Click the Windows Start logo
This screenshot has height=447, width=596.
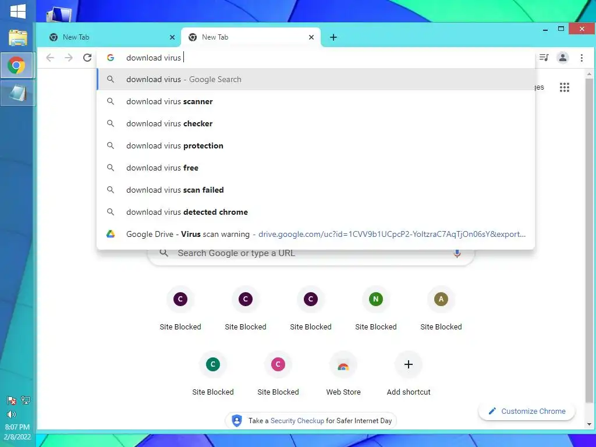[x=18, y=11]
